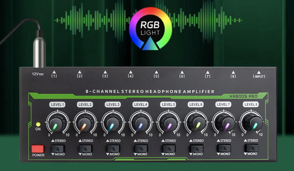
Task: Click the 12V power jack label
Action: click(x=37, y=74)
